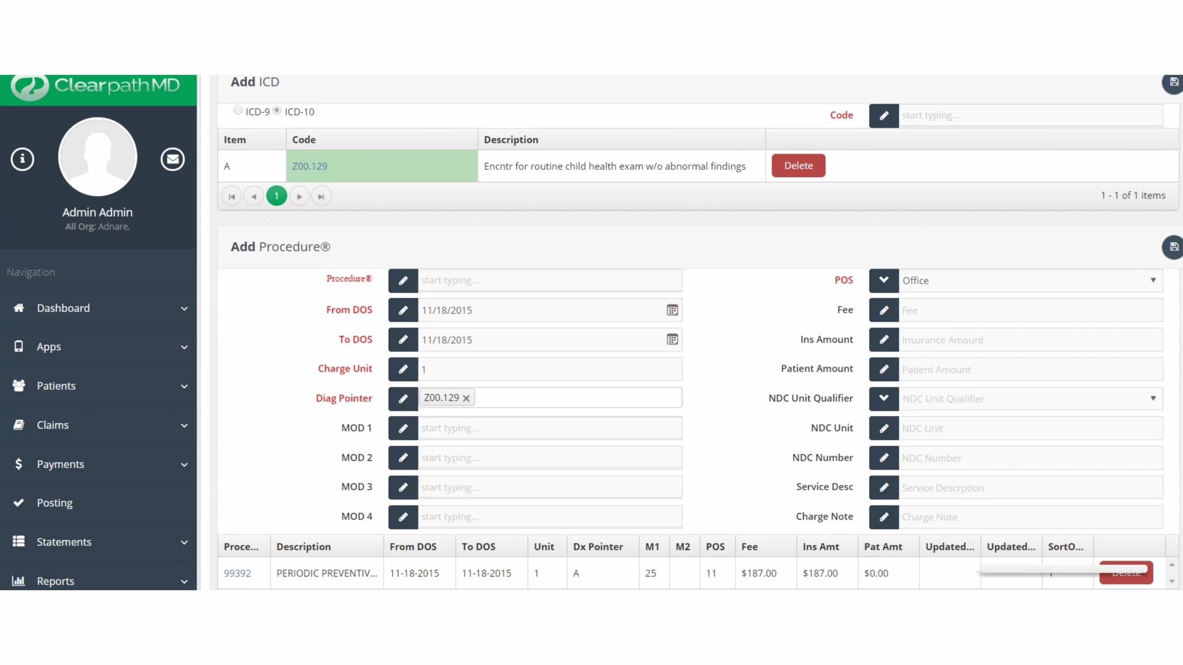The image size is (1183, 665).
Task: Click the Procedure start typing field
Action: 549,280
